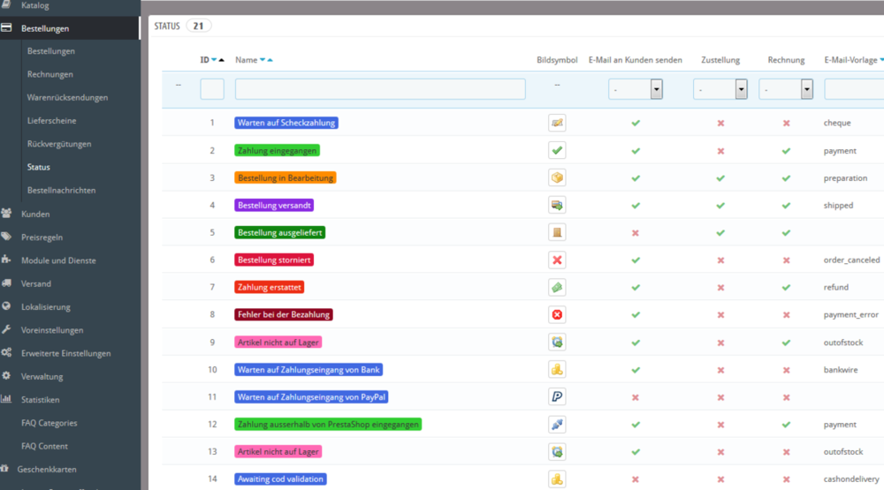Toggle Rechnung for Zahlung eingegangen
The image size is (884, 490).
(786, 151)
